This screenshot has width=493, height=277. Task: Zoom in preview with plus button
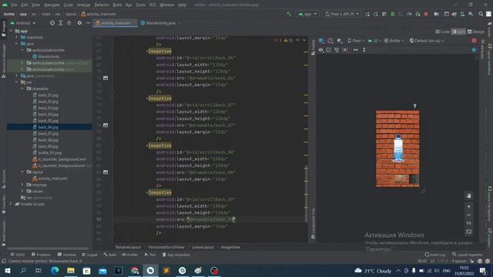(x=469, y=206)
